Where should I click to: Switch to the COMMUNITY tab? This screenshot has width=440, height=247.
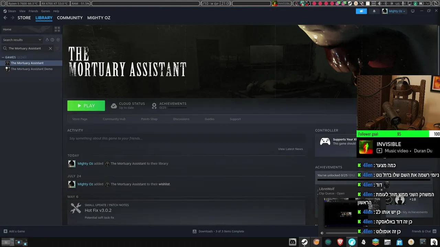pos(70,17)
